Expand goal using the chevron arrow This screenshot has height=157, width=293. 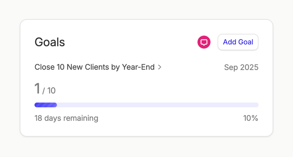(x=160, y=67)
